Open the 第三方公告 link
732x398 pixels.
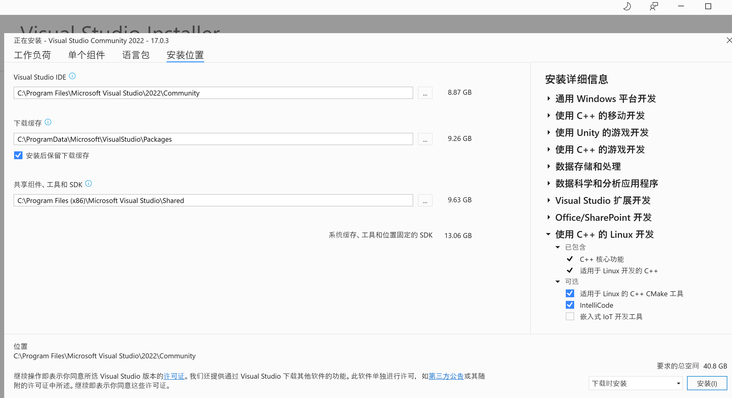(x=446, y=376)
